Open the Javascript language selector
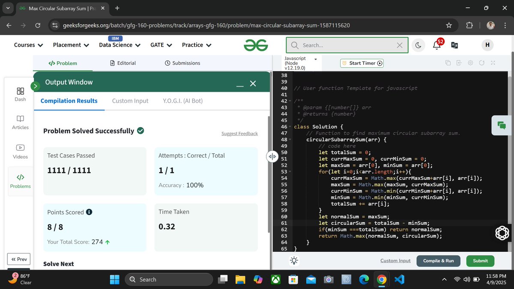514x289 pixels. pyautogui.click(x=301, y=63)
